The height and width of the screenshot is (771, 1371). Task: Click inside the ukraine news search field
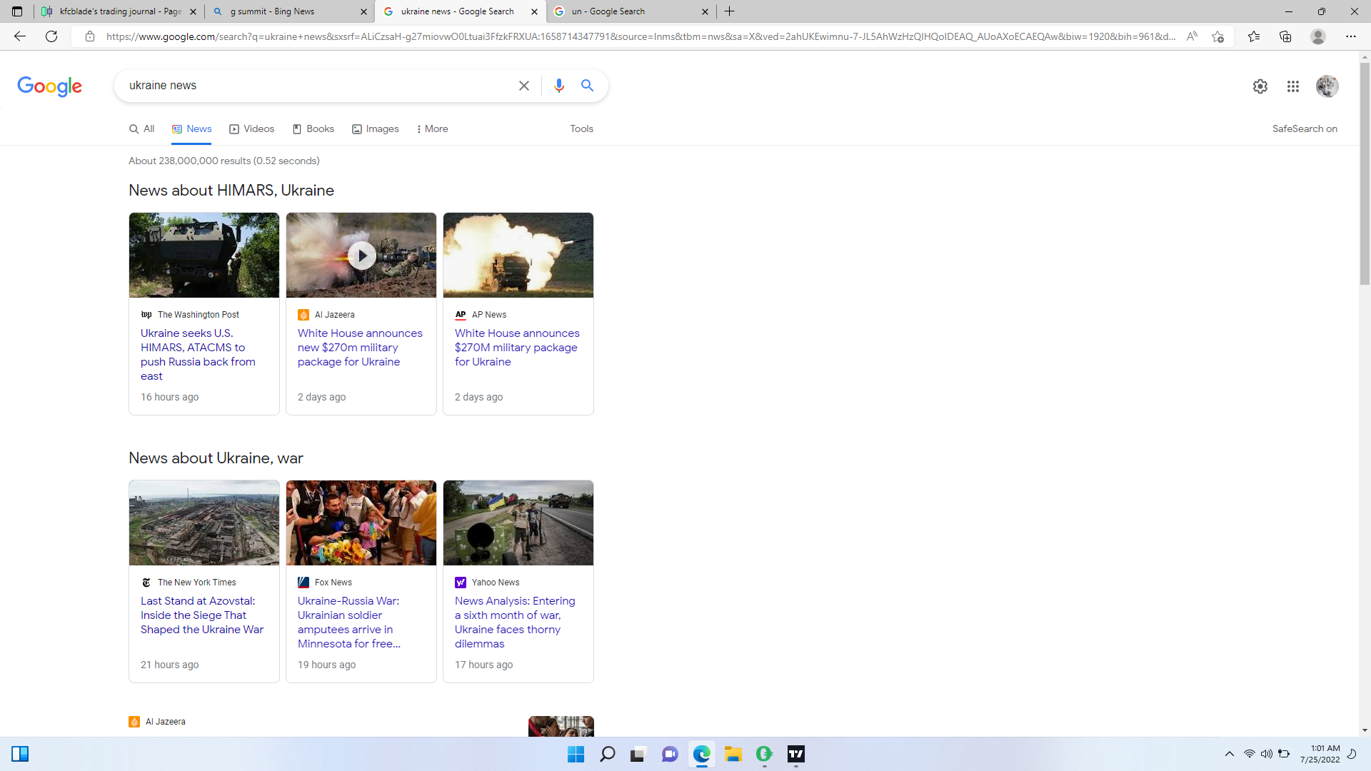pyautogui.click(x=314, y=86)
